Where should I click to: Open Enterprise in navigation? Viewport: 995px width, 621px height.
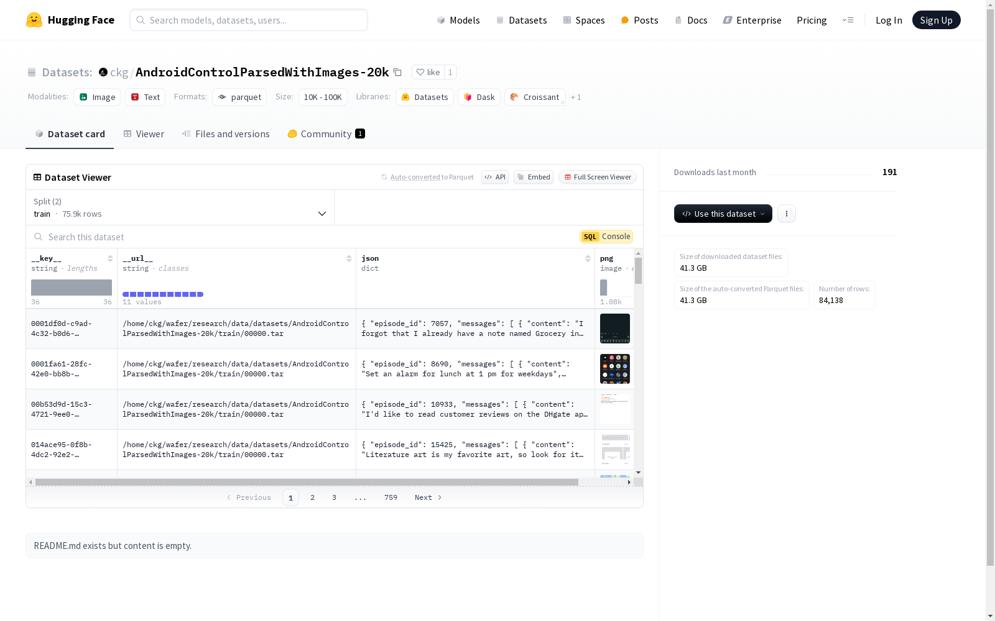752,20
